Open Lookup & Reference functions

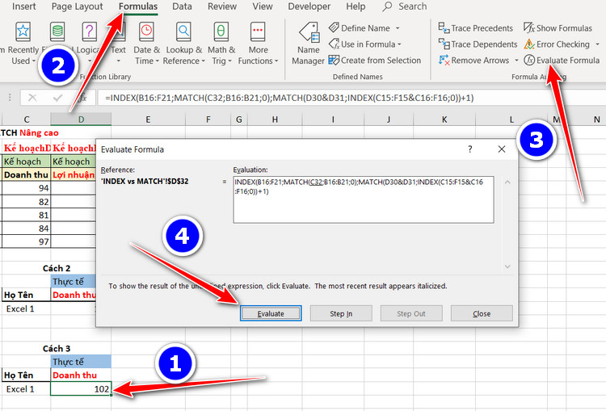183,44
